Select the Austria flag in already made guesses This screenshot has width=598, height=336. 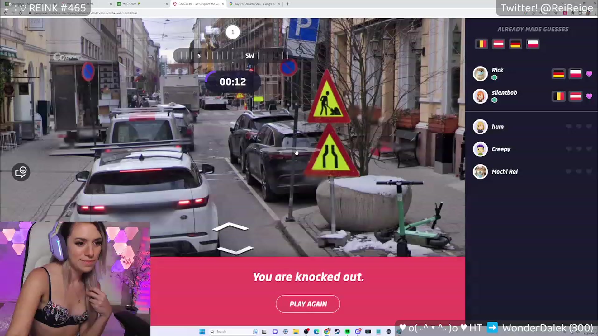499,44
